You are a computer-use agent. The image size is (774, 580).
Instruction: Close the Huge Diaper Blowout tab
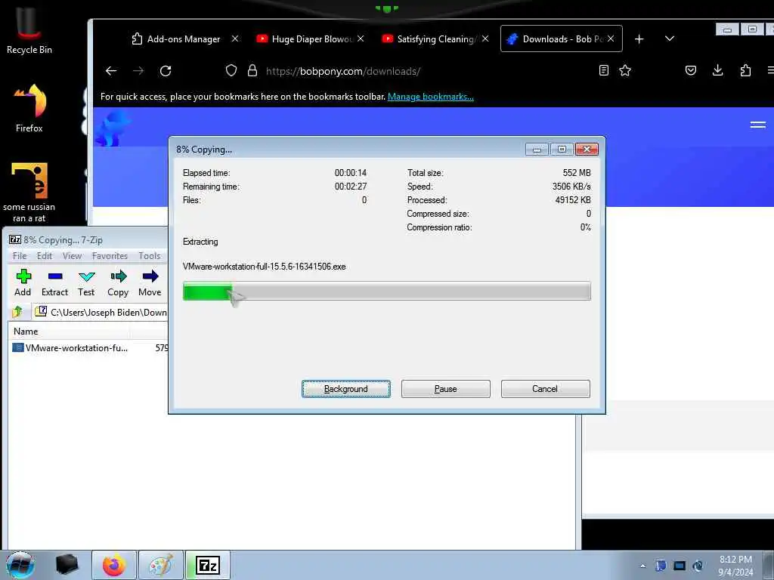361,39
